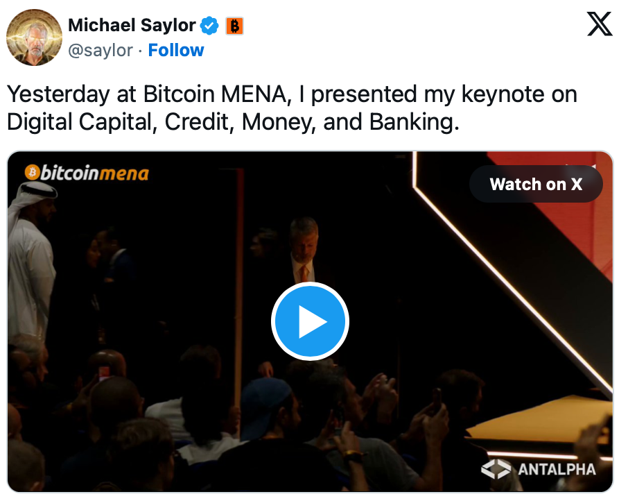Click the Antalpha diamond logo icon

coord(496,469)
